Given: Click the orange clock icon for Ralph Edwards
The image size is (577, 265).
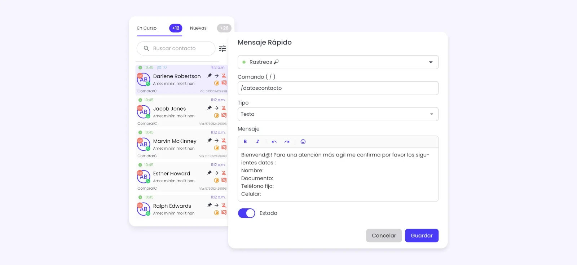Looking at the screenshot, I should (x=217, y=213).
